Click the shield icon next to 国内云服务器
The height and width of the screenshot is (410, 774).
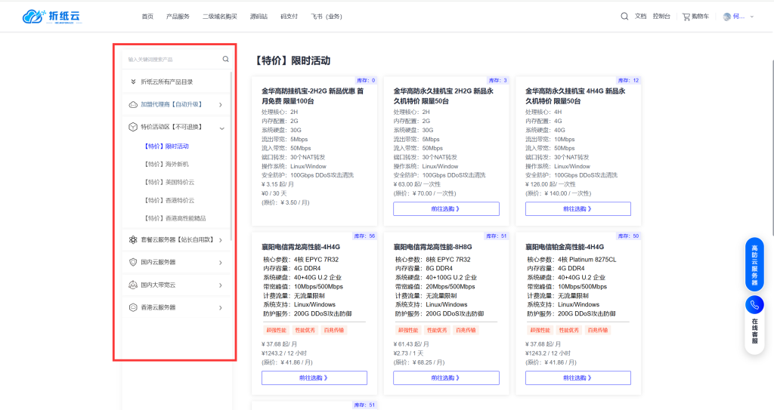[133, 262]
